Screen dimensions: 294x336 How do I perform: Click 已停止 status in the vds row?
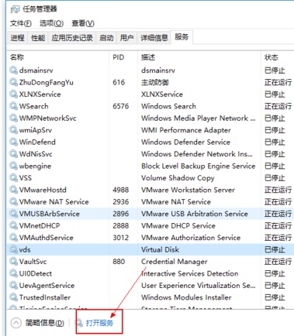tap(275, 249)
